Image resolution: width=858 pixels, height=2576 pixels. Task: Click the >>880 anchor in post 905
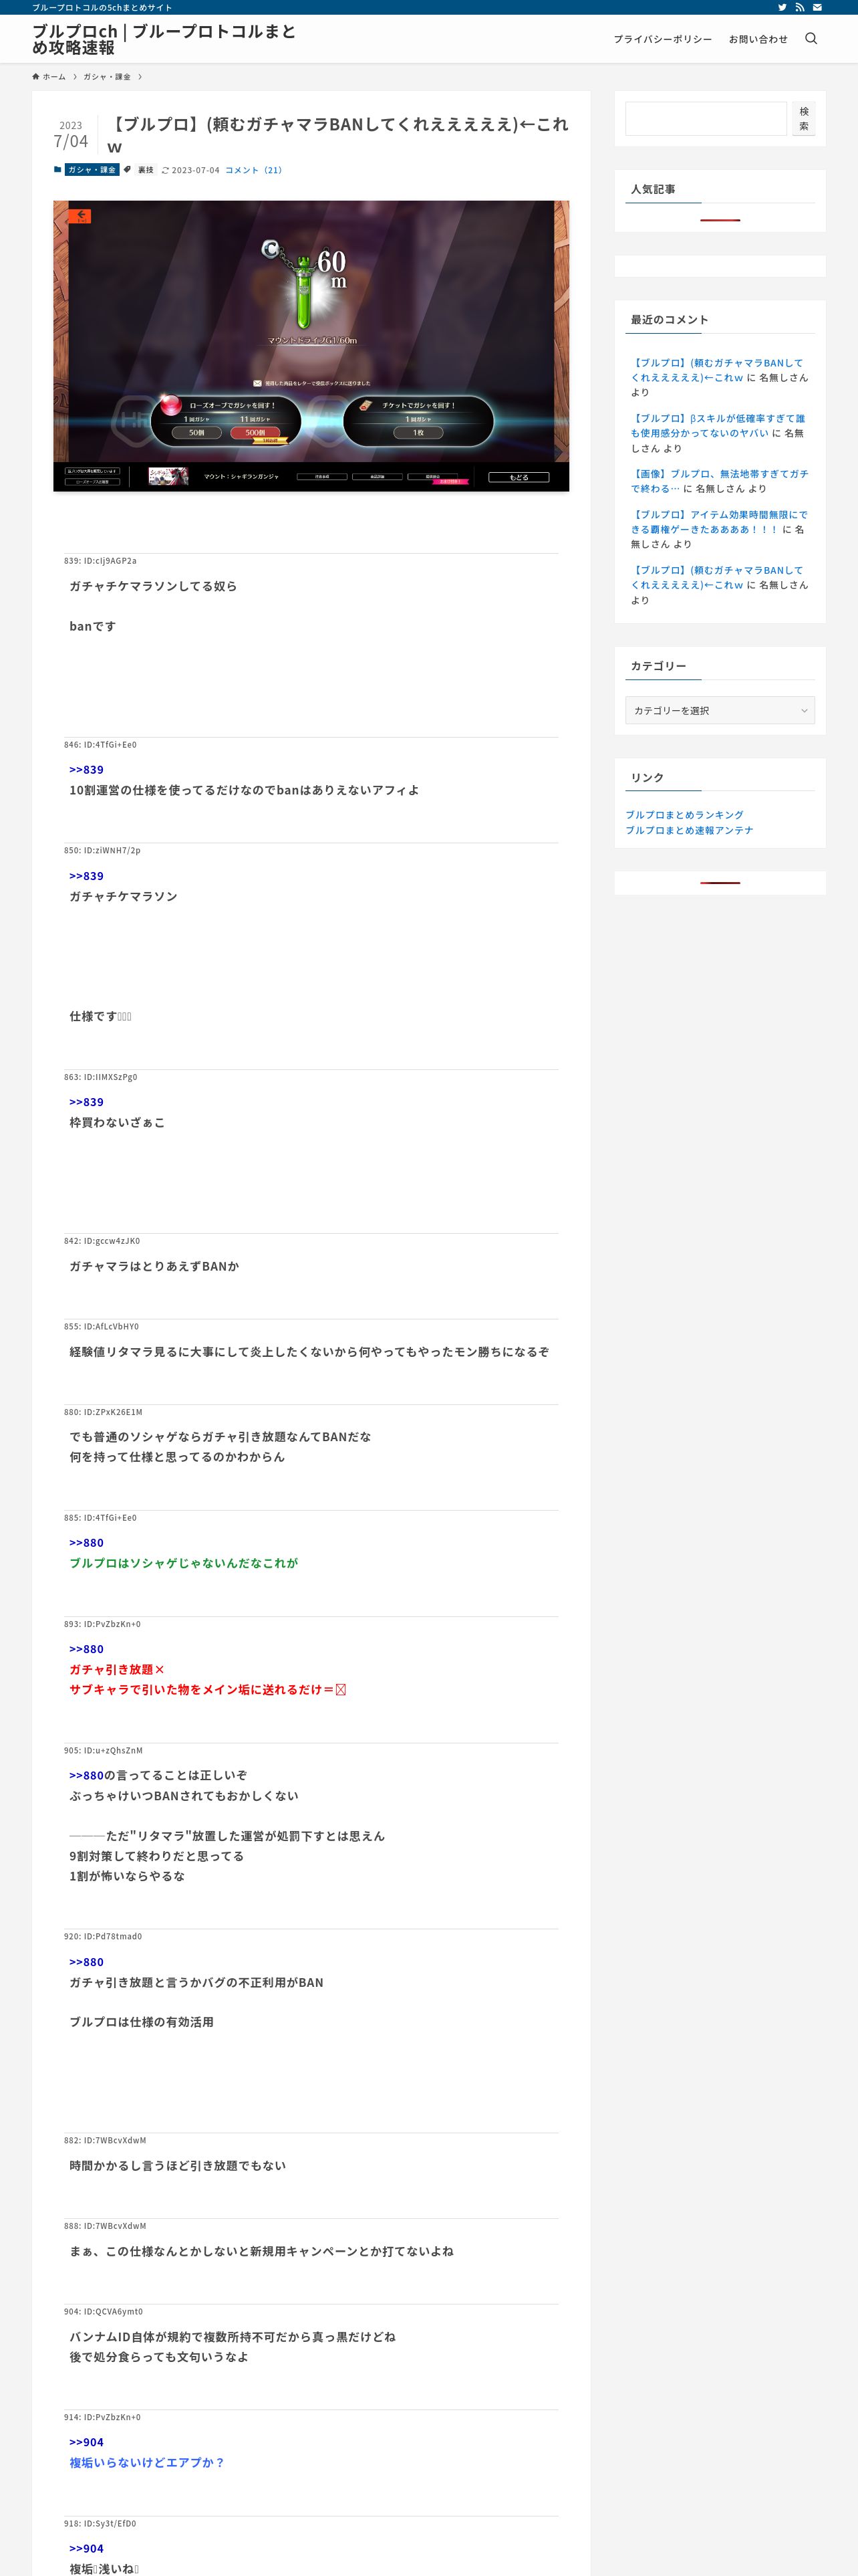pos(86,1775)
